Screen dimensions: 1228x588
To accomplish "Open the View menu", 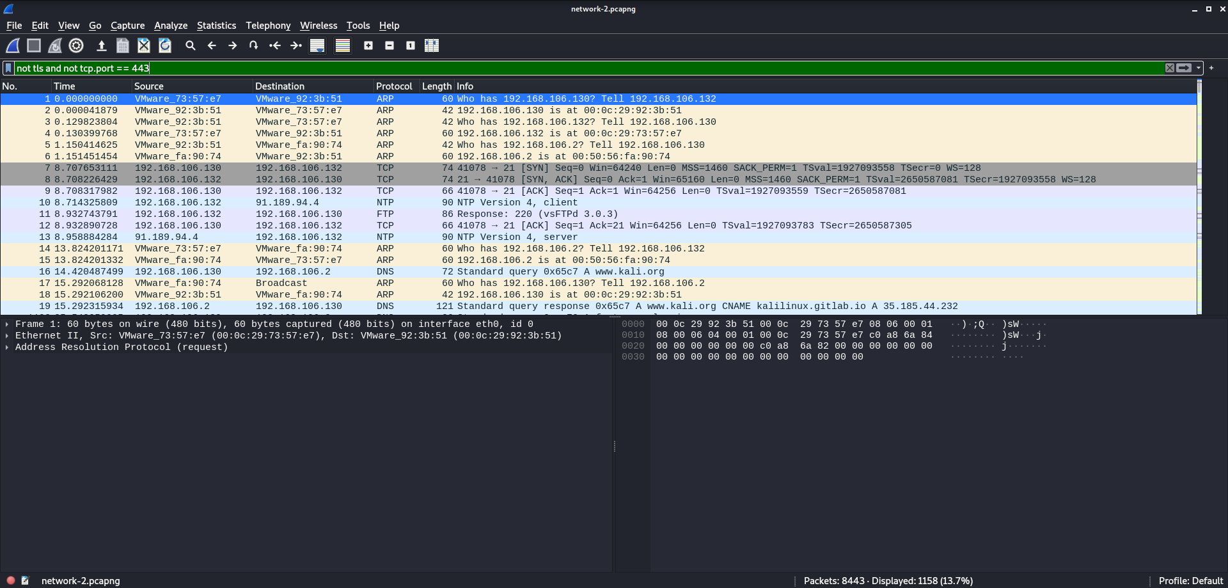I will [x=68, y=26].
